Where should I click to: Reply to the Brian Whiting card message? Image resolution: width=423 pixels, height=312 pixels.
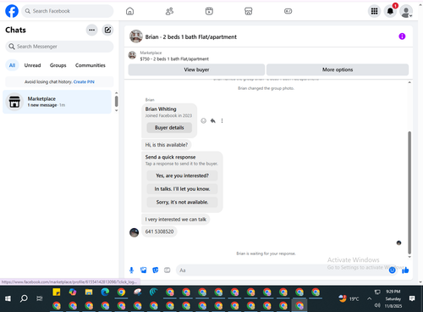click(213, 121)
